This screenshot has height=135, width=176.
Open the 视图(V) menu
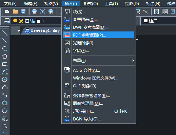pos(51,4)
